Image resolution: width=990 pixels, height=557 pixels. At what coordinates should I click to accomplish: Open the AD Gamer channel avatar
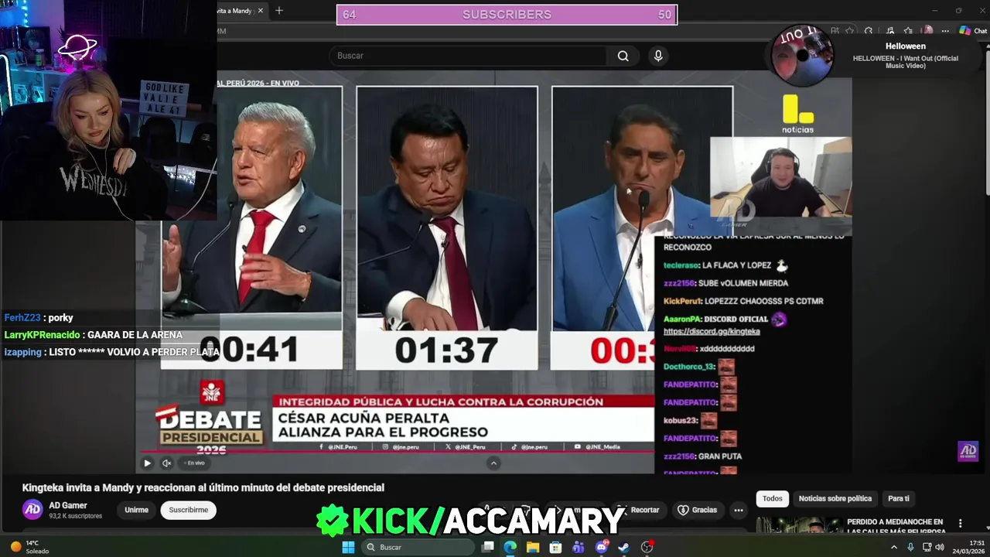click(32, 509)
